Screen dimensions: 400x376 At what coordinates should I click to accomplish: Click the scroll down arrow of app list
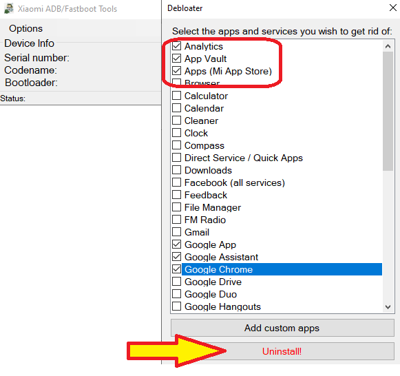click(388, 307)
